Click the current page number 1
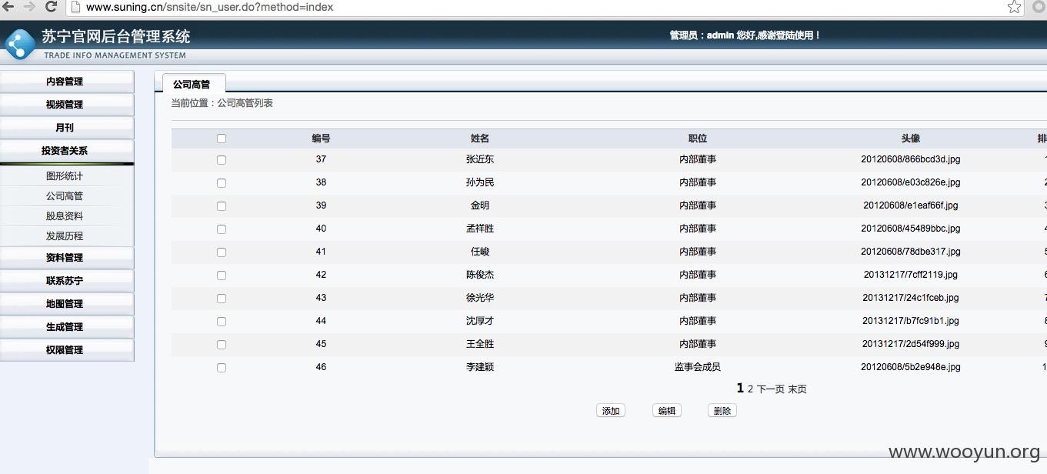The image size is (1047, 474). click(740, 389)
